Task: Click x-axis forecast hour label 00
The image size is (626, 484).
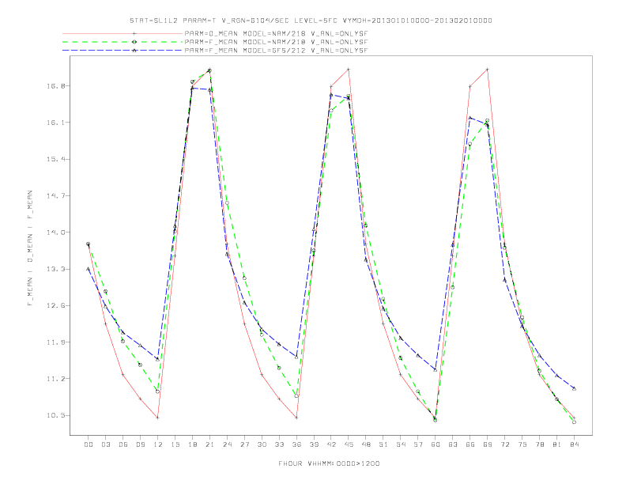Action: point(89,444)
